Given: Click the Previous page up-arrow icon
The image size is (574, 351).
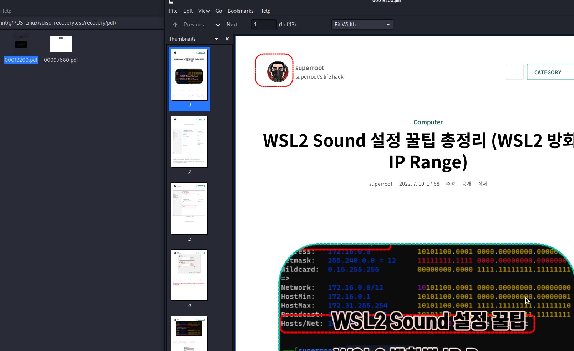Looking at the screenshot, I should [175, 25].
